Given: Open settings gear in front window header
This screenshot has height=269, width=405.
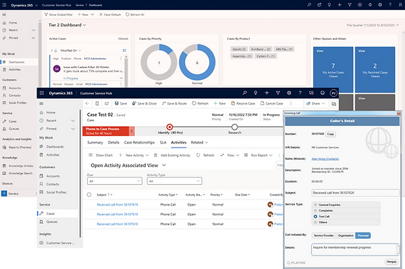Looking at the screenshot, I should 289,93.
